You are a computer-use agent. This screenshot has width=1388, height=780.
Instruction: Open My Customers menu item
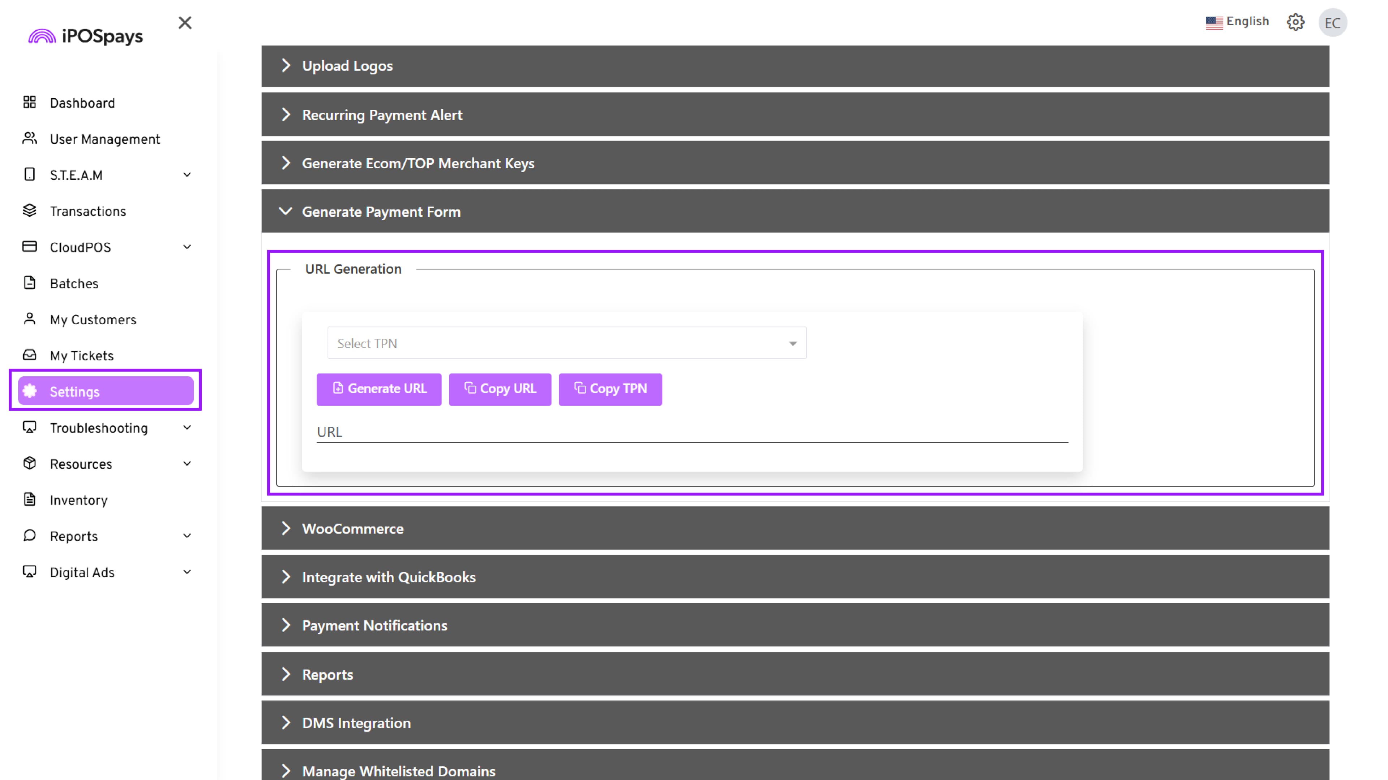93,320
